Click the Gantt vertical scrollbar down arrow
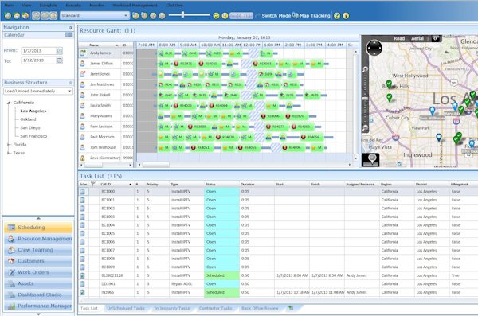This screenshot has height=316, width=478. 355,158
